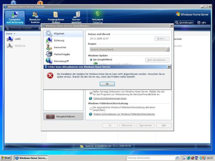Click the Herunterfahren power icon

point(50,116)
